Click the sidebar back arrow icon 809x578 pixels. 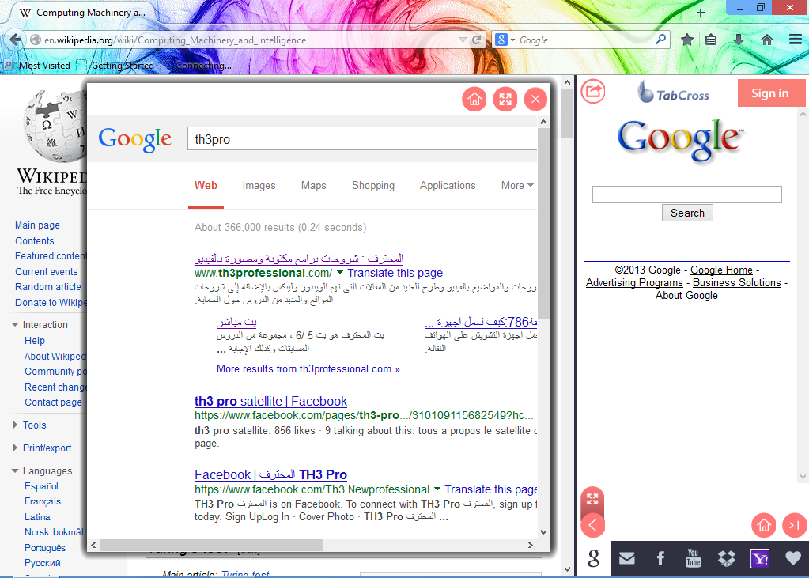point(592,525)
